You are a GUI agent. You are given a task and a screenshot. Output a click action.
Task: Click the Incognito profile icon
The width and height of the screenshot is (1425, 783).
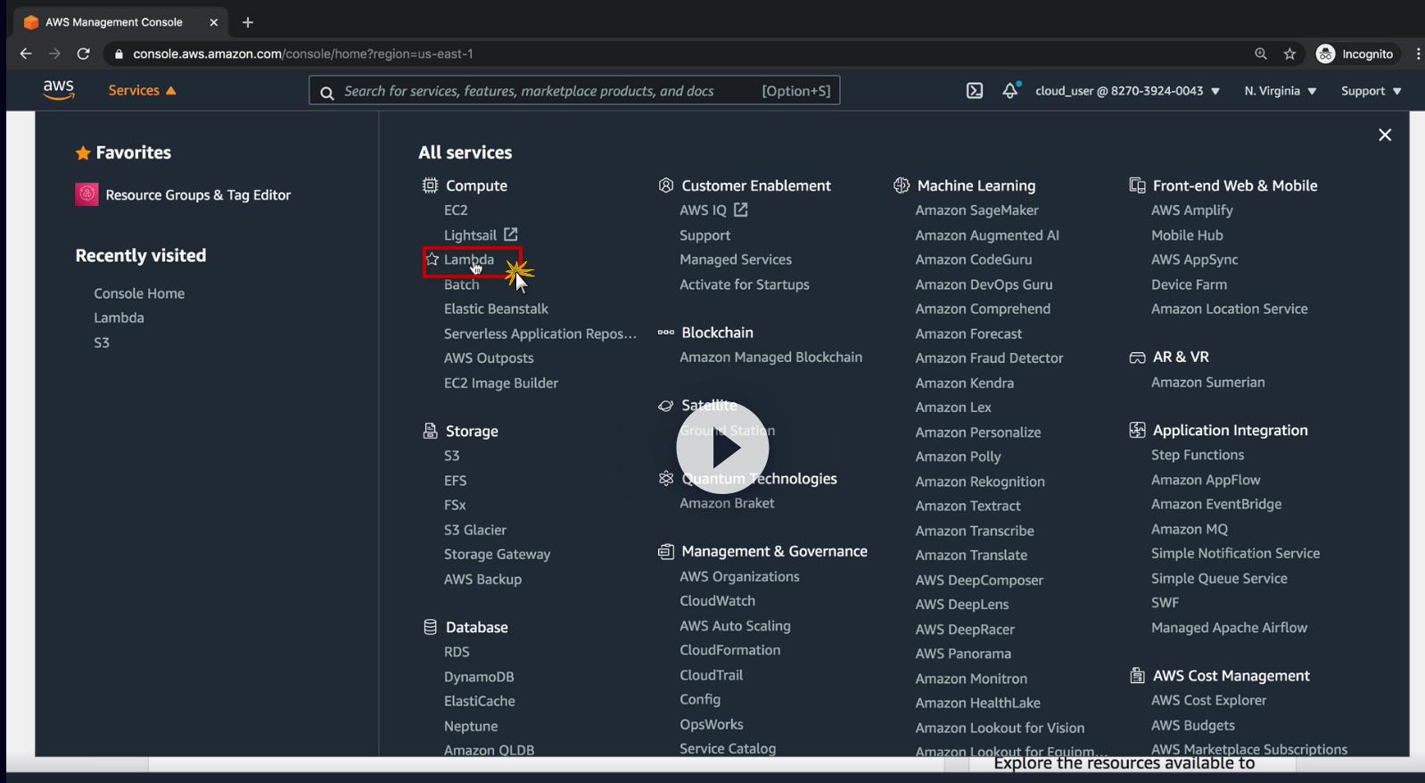pyautogui.click(x=1326, y=54)
